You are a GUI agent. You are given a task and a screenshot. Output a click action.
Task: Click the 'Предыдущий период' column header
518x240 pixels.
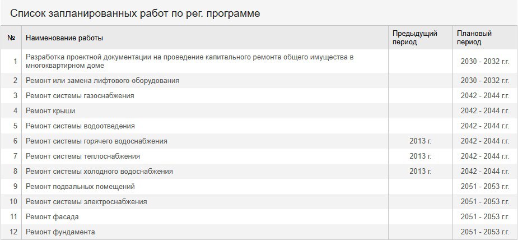point(414,38)
